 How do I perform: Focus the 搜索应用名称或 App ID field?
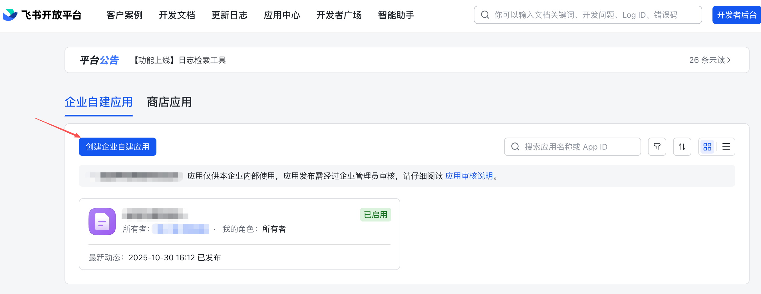[572, 146]
